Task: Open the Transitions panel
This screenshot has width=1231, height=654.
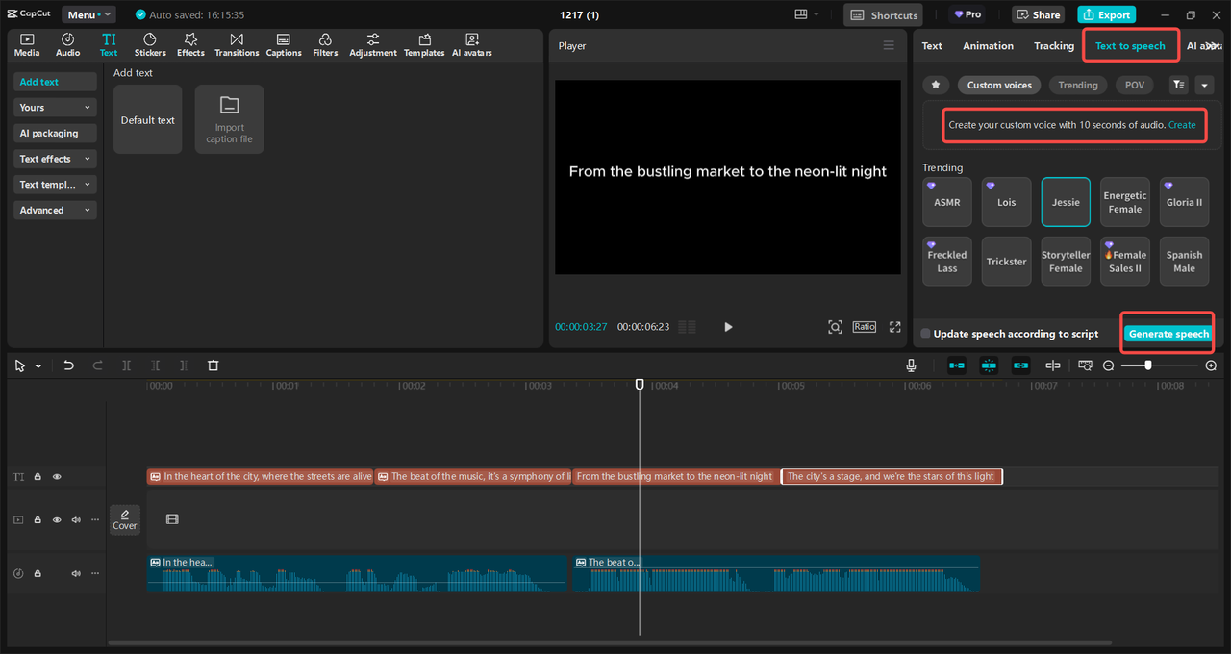Action: pos(237,44)
